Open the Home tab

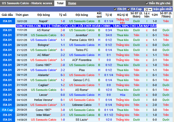72,3
